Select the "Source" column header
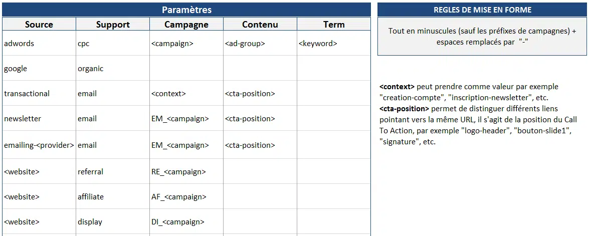This screenshot has height=236, width=589. tap(39, 25)
